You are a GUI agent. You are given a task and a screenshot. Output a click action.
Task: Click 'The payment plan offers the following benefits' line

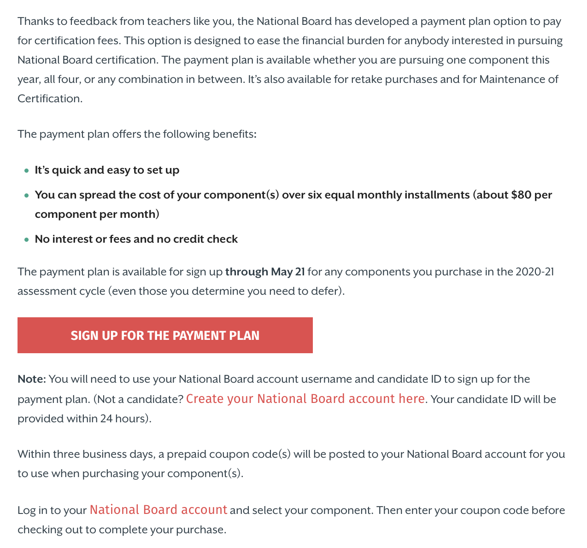(137, 134)
